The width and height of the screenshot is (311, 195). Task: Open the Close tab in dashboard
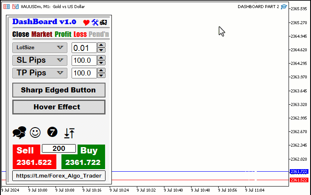point(21,34)
